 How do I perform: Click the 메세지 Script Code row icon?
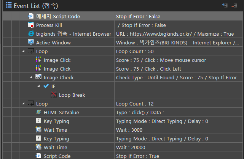(x=31, y=16)
